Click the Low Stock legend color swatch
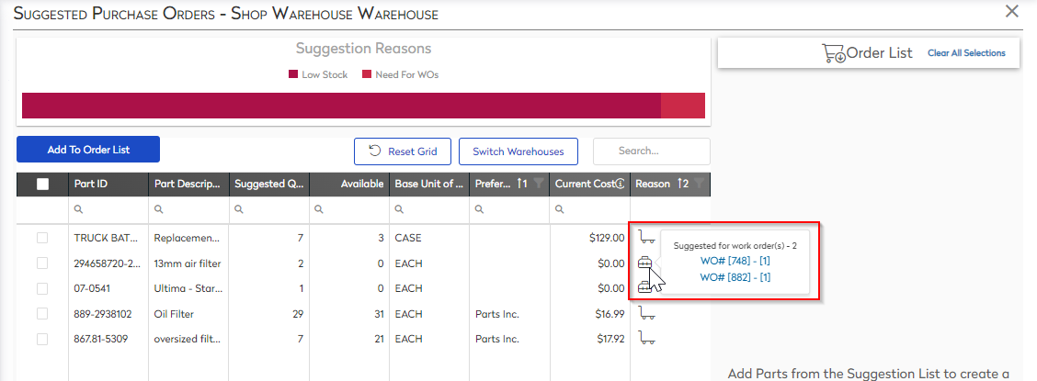The image size is (1037, 381). 293,74
